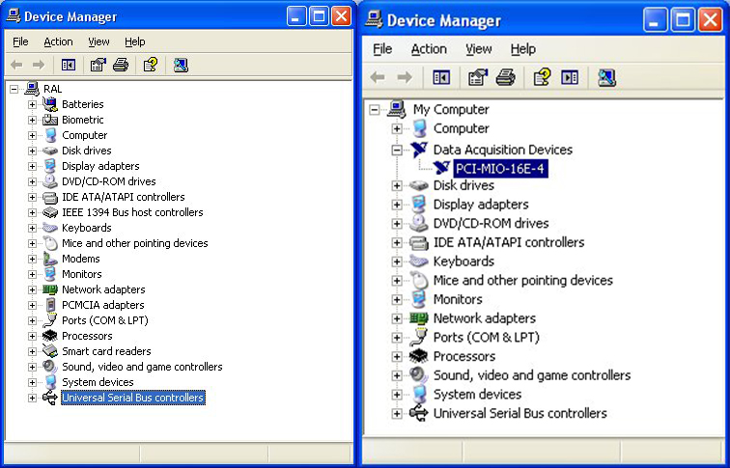Open Help menu in right window
Screen dimensions: 730x468
pos(522,49)
